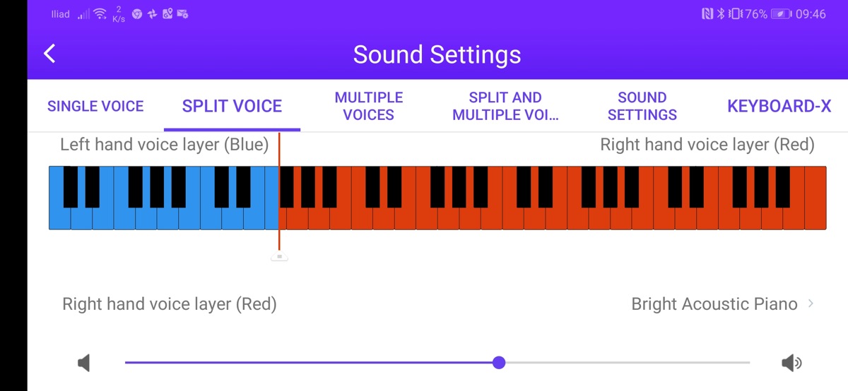This screenshot has height=391, width=848.
Task: Tap the Wi-Fi status icon
Action: 100,14
